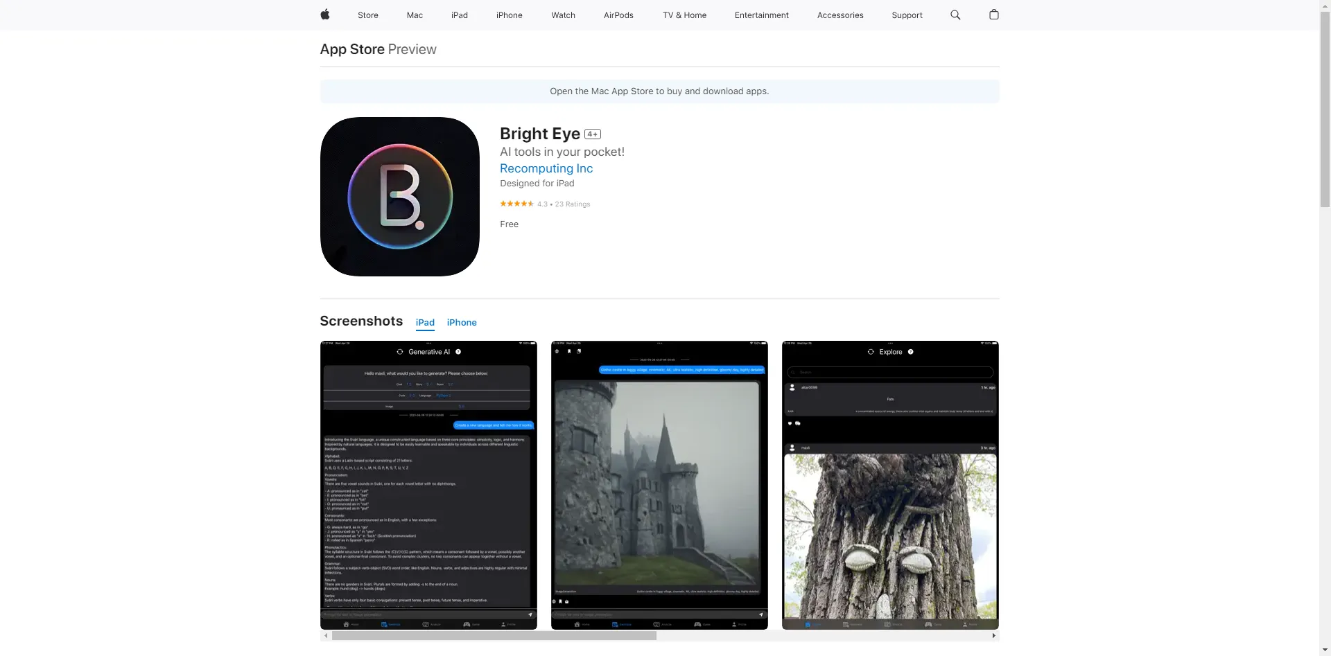Screen dimensions: 1331x656
Task: Open the Explore tree-face screenshot thumbnail
Action: pyautogui.click(x=890, y=485)
